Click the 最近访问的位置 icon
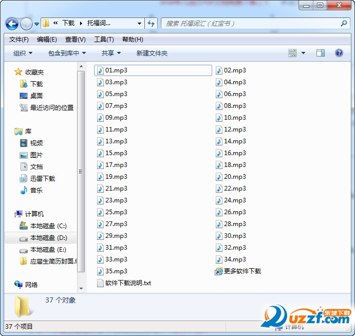Viewport: 355px width, 336px height. point(23,107)
